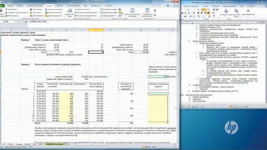
Task: Open the Lookup and Reference functions dropdown
Action: 55,9
